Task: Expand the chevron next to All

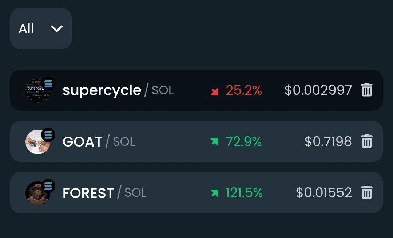Action: [57, 28]
